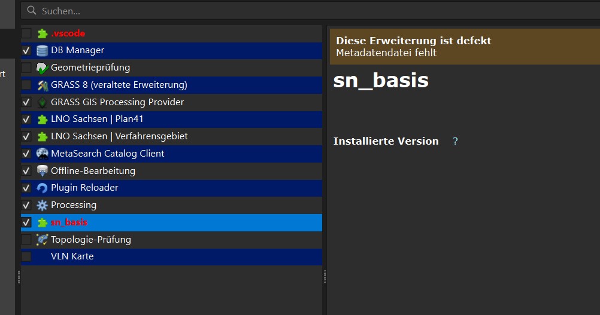This screenshot has width=600, height=315.
Task: Click the Processing gear icon
Action: tap(42, 205)
